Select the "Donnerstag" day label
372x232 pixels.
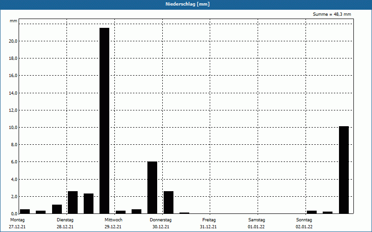(160, 220)
